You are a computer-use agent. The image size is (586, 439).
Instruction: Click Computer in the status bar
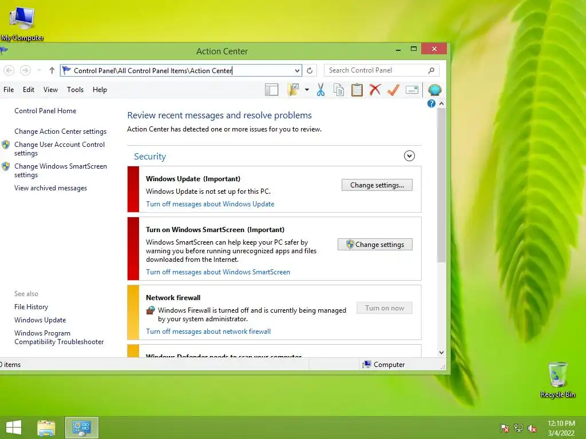(383, 364)
